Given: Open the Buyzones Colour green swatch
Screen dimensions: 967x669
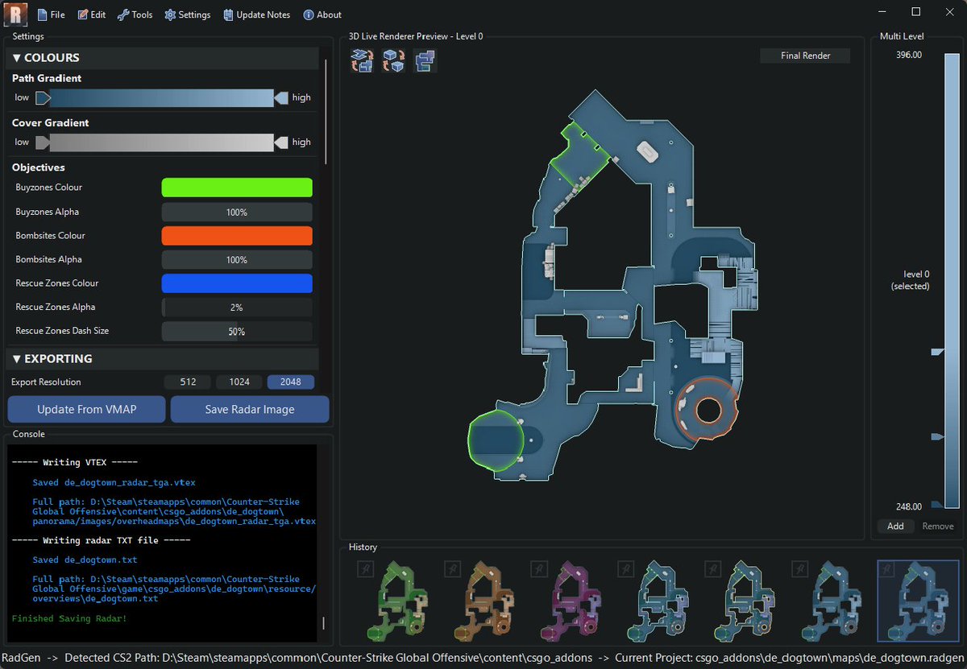Looking at the screenshot, I should click(x=237, y=188).
